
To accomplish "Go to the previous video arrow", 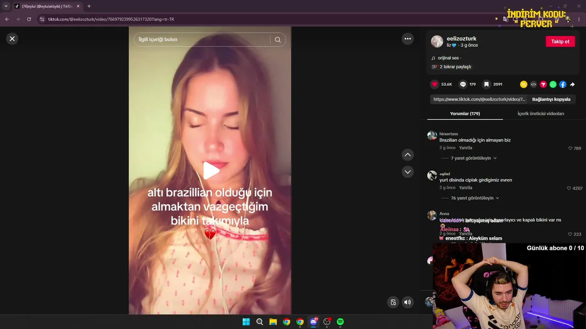I will pos(407,155).
